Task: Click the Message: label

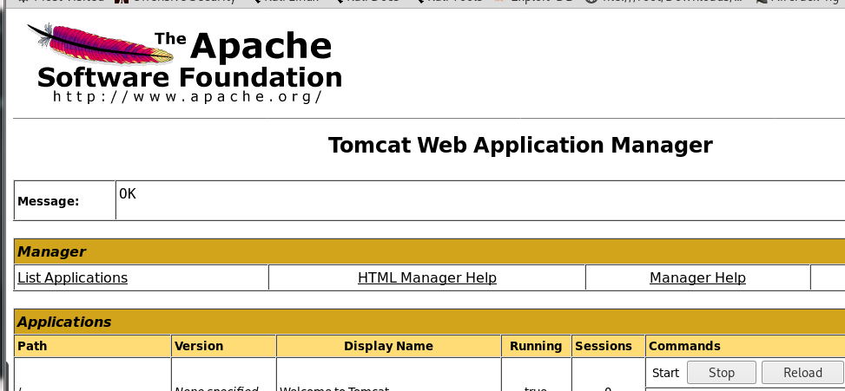Action: 49,201
